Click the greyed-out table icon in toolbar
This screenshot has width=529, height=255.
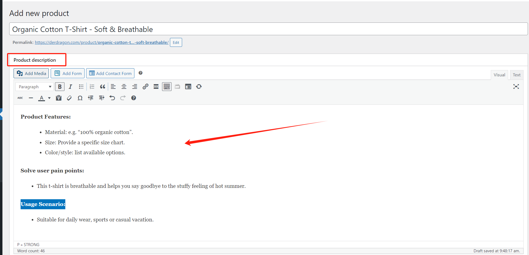click(x=178, y=87)
